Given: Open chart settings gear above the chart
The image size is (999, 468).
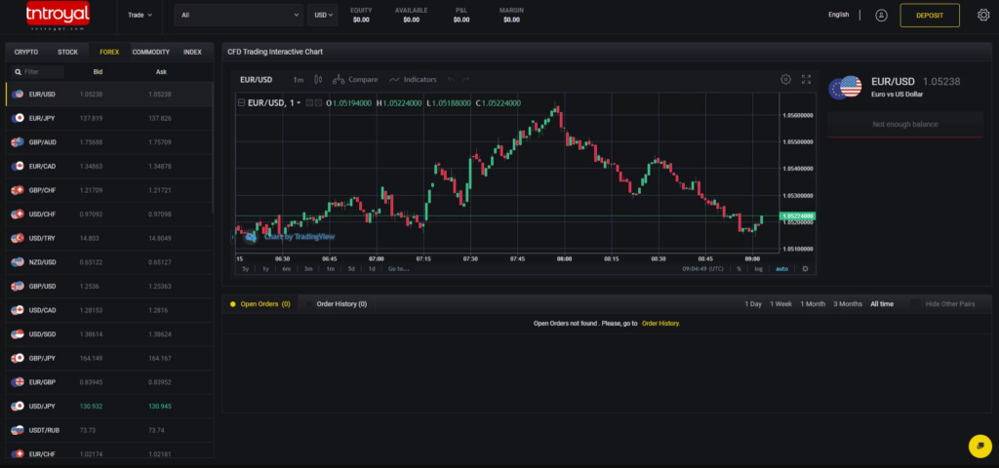Looking at the screenshot, I should tap(786, 79).
